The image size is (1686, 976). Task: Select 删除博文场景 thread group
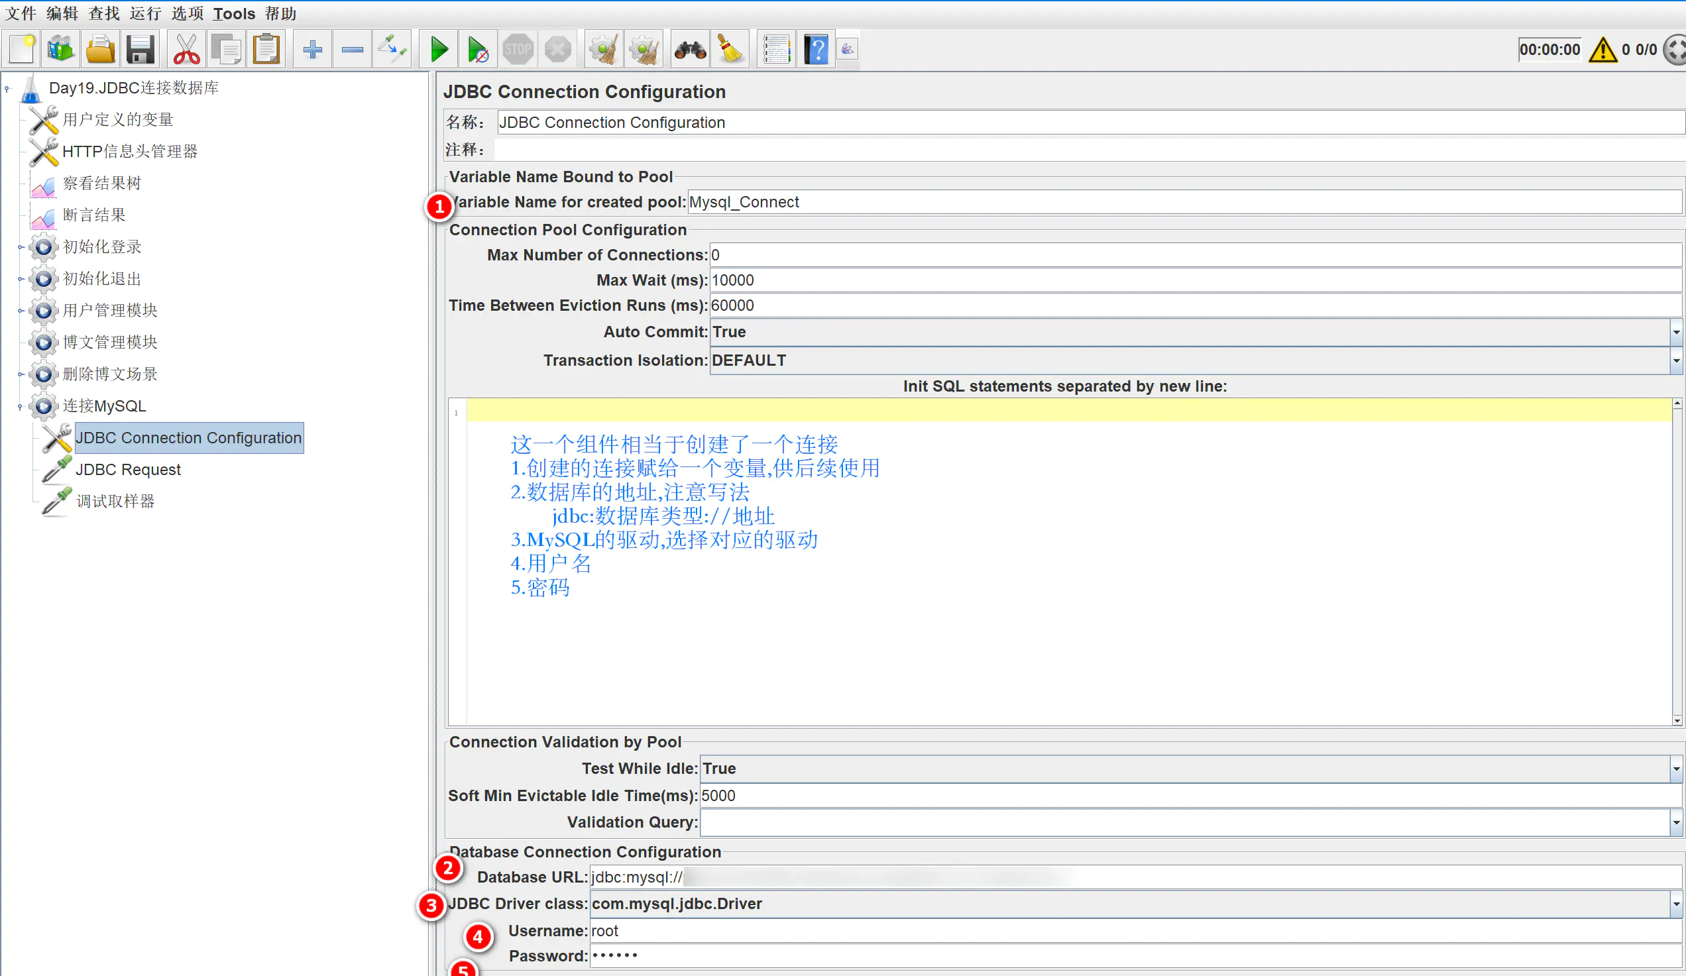click(x=110, y=374)
